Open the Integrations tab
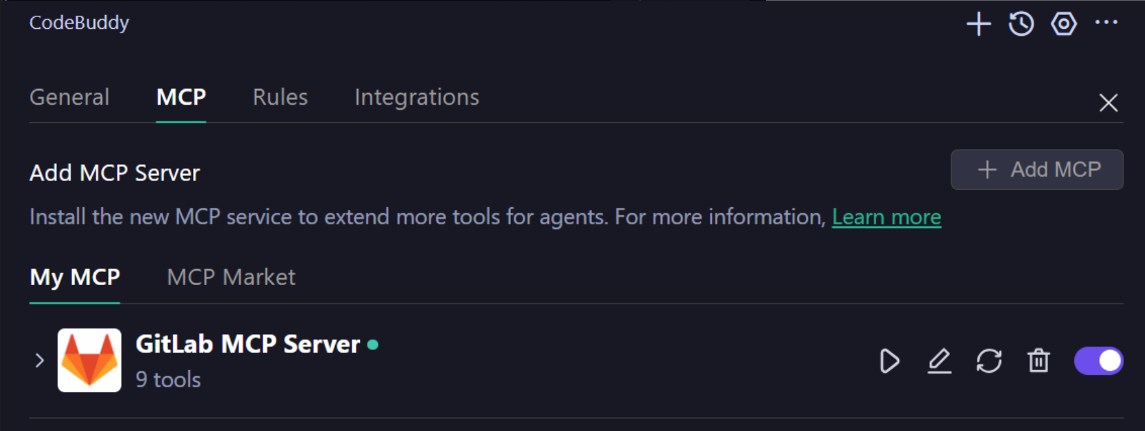Image resolution: width=1145 pixels, height=431 pixels. tap(417, 97)
